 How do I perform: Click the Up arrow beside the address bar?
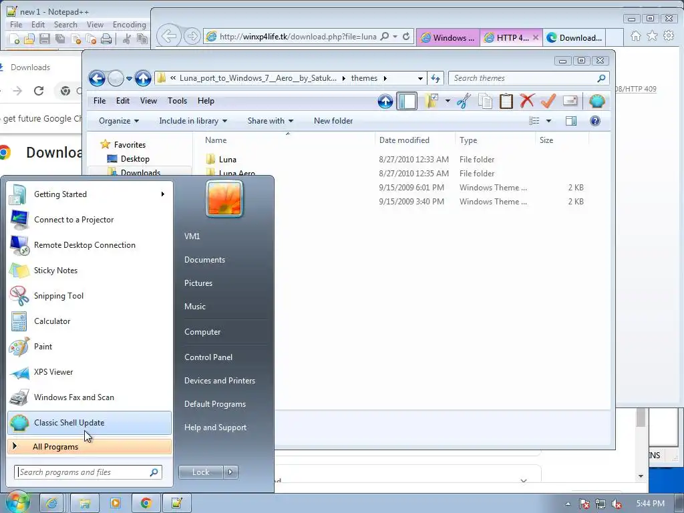pos(143,79)
